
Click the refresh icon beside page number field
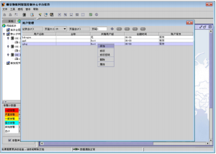click(x=112, y=29)
